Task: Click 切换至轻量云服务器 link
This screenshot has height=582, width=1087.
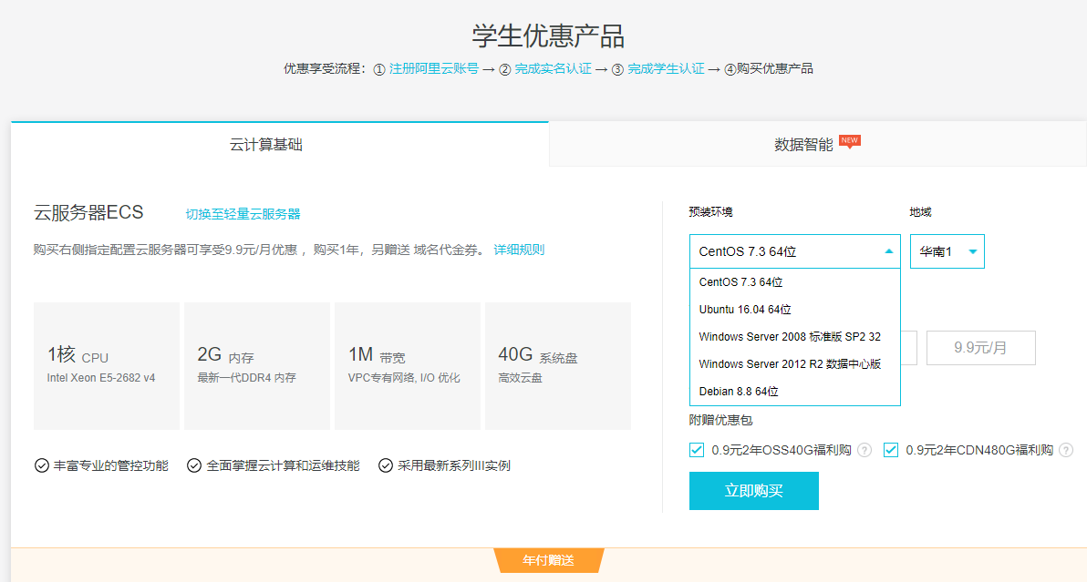Action: (243, 214)
